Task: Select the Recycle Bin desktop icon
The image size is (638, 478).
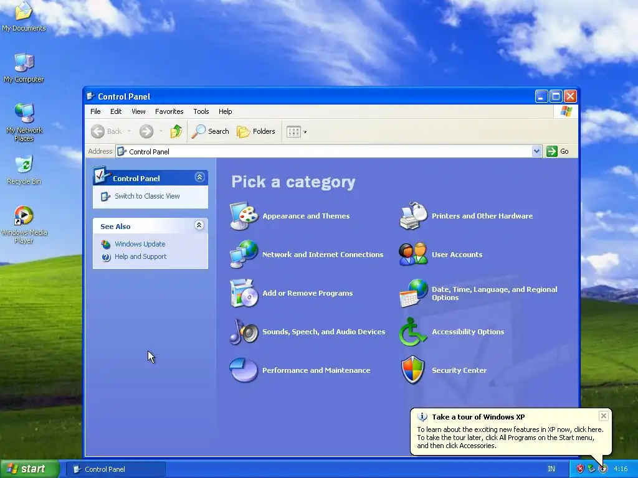Action: (24, 170)
